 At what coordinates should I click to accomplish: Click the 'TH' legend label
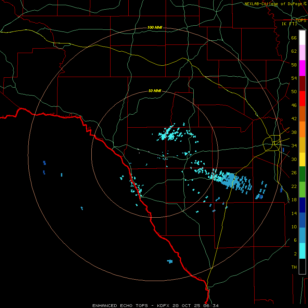(294, 267)
